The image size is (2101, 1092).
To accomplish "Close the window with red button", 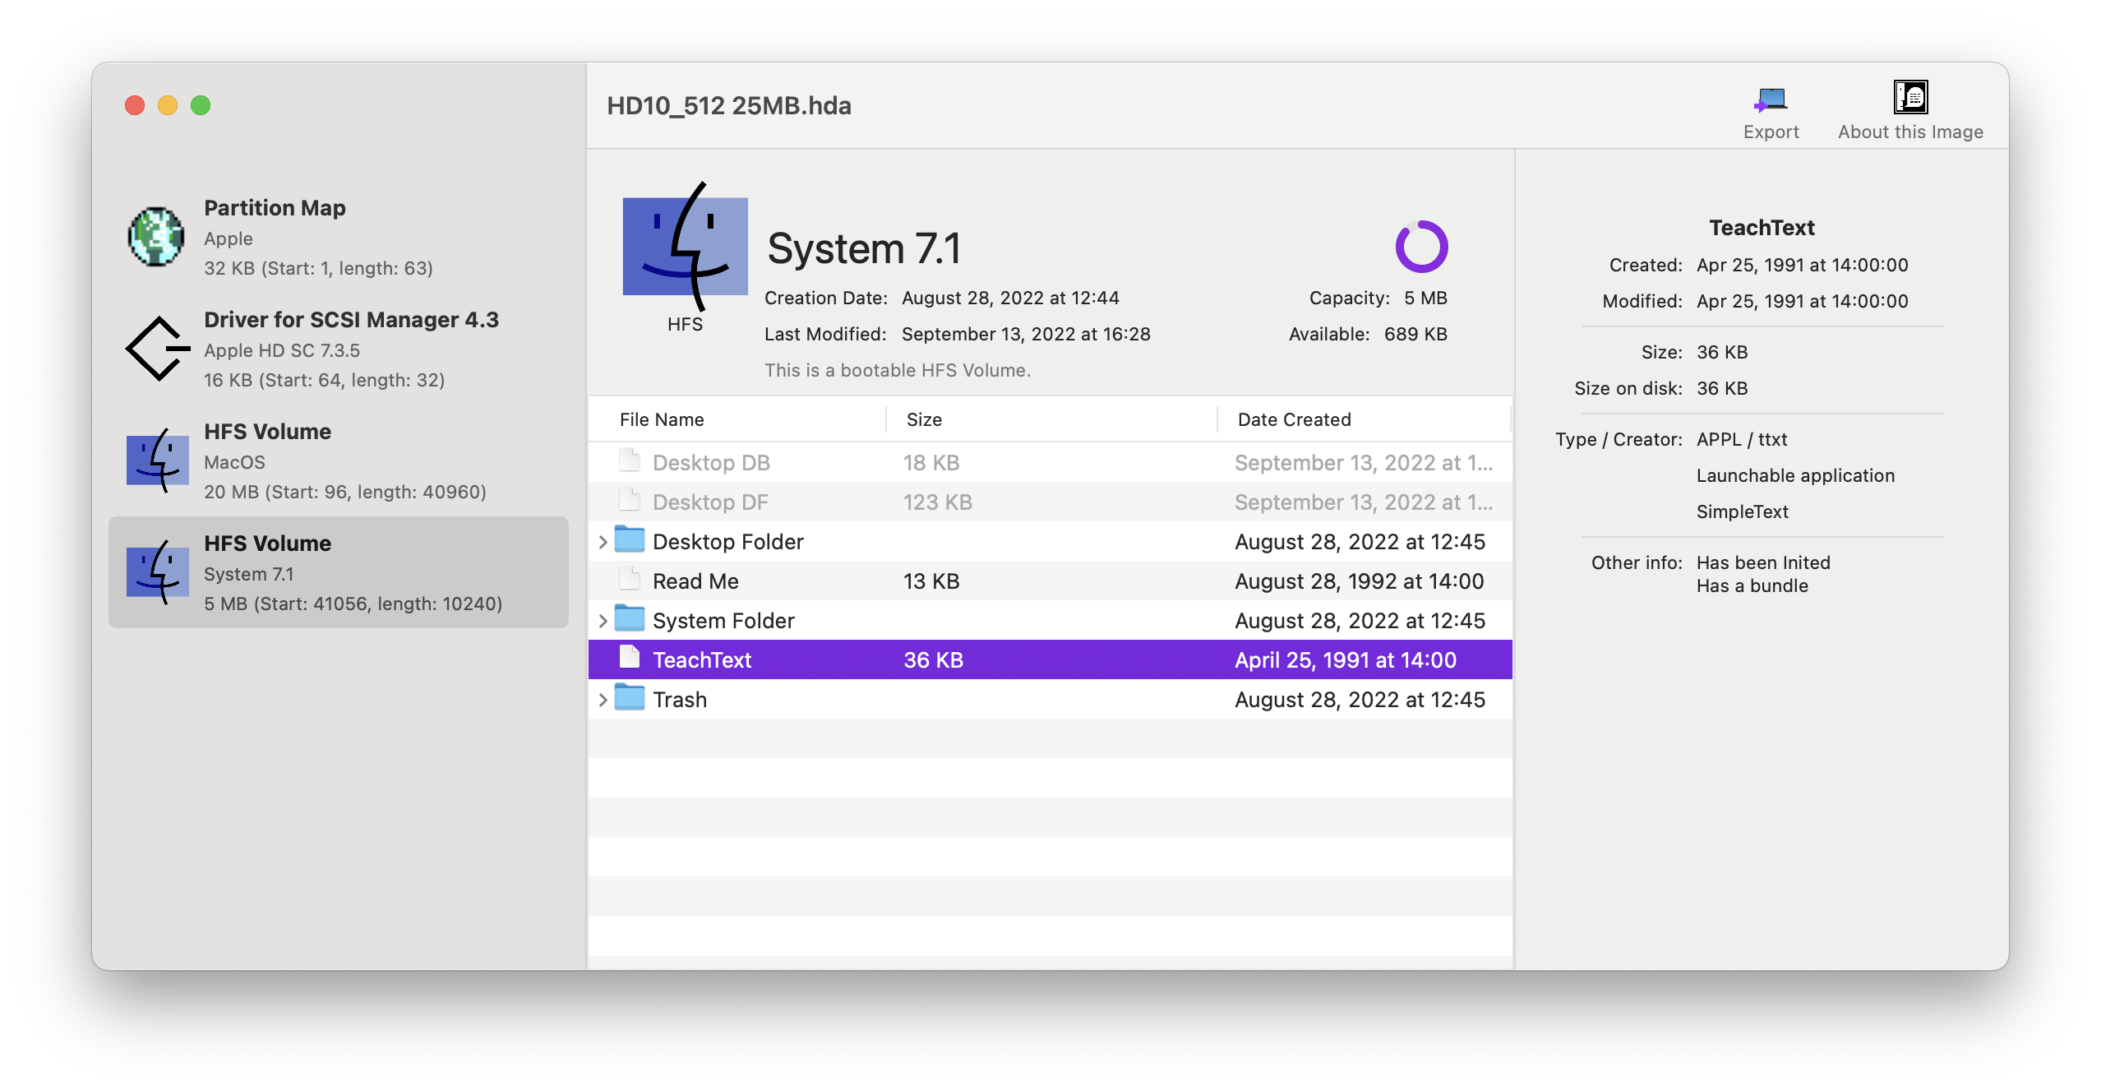I will [135, 105].
